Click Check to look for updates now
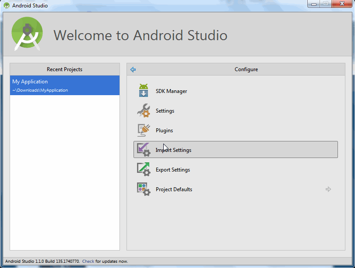Screen dimensions: 355x268 [x=88, y=261]
